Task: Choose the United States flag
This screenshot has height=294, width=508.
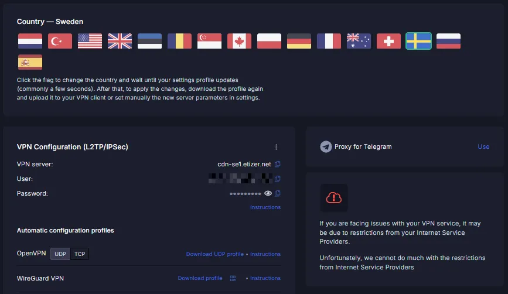Action: coord(90,41)
